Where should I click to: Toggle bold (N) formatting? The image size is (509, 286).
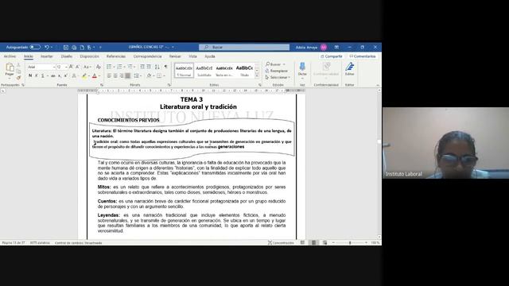[30, 75]
